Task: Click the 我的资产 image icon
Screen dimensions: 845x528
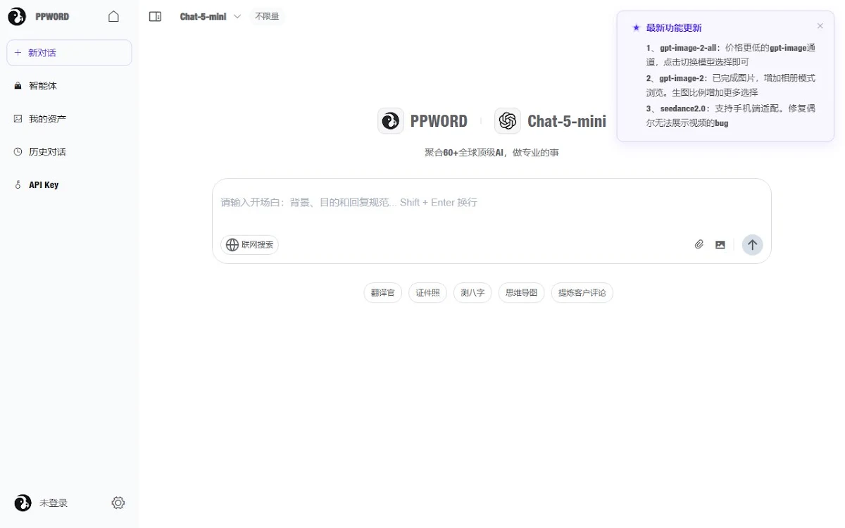Action: [18, 119]
